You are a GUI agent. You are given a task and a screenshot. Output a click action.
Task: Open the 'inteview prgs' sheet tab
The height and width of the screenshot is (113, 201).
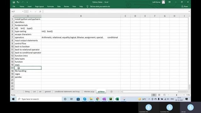(89, 92)
